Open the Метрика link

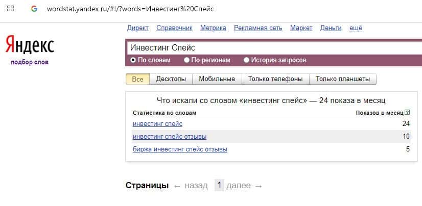(x=213, y=28)
